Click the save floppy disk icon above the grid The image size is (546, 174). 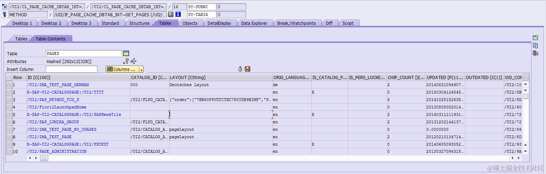pyautogui.click(x=247, y=69)
